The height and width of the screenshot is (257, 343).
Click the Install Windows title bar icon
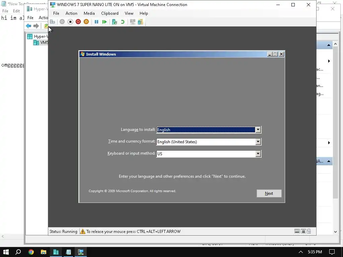point(82,54)
